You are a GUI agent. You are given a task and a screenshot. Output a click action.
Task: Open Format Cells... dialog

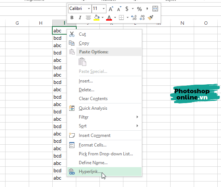coord(105,145)
